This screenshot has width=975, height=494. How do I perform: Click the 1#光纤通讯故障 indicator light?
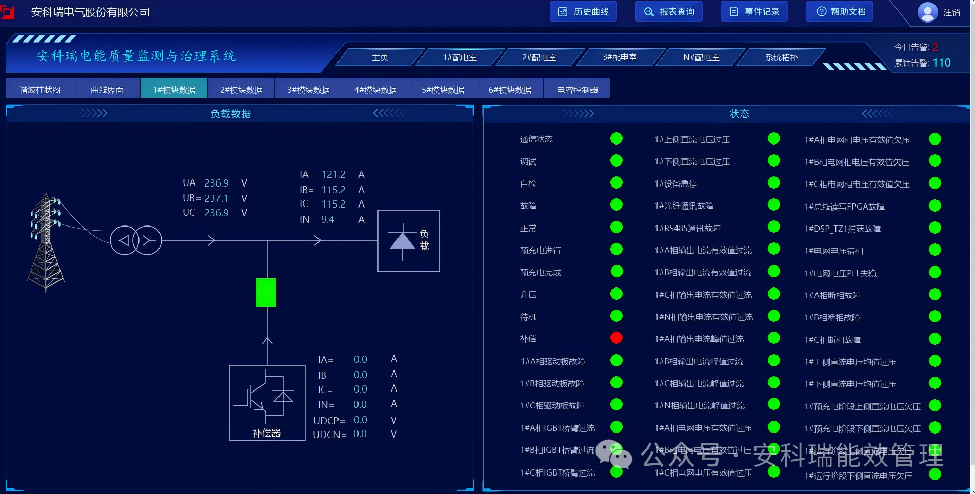point(774,204)
